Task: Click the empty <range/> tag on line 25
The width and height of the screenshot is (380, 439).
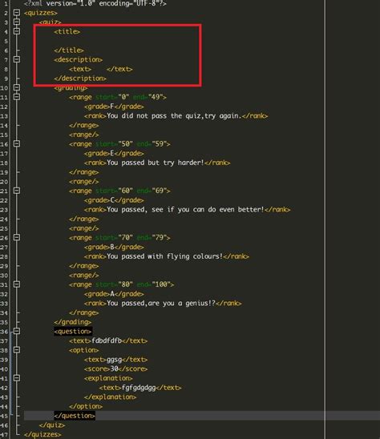Action: pyautogui.click(x=84, y=228)
